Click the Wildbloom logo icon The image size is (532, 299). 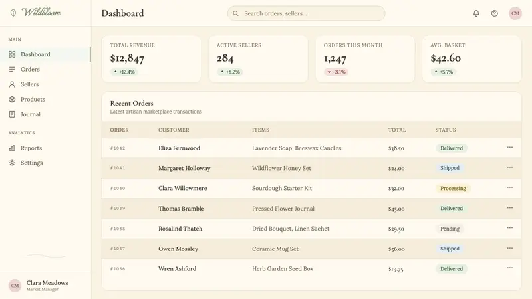13,13
